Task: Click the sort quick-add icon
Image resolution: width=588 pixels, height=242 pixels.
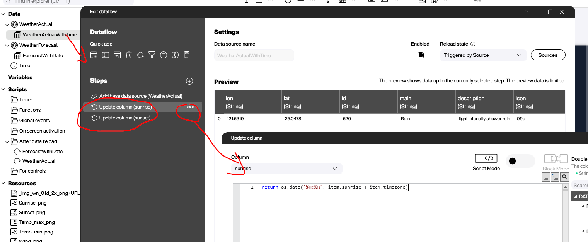Action: point(164,55)
